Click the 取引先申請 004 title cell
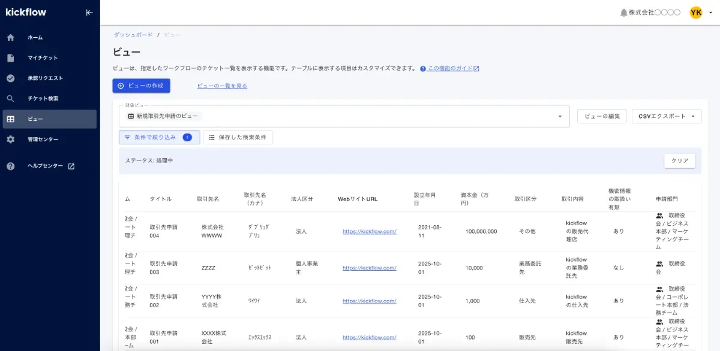The height and width of the screenshot is (351, 720). tap(163, 231)
